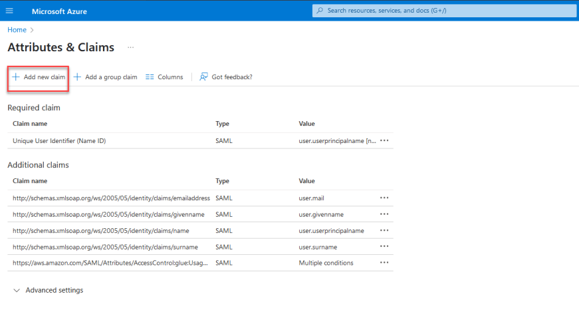The height and width of the screenshot is (318, 579).
Task: Open options for the claims/name row
Action: point(384,230)
